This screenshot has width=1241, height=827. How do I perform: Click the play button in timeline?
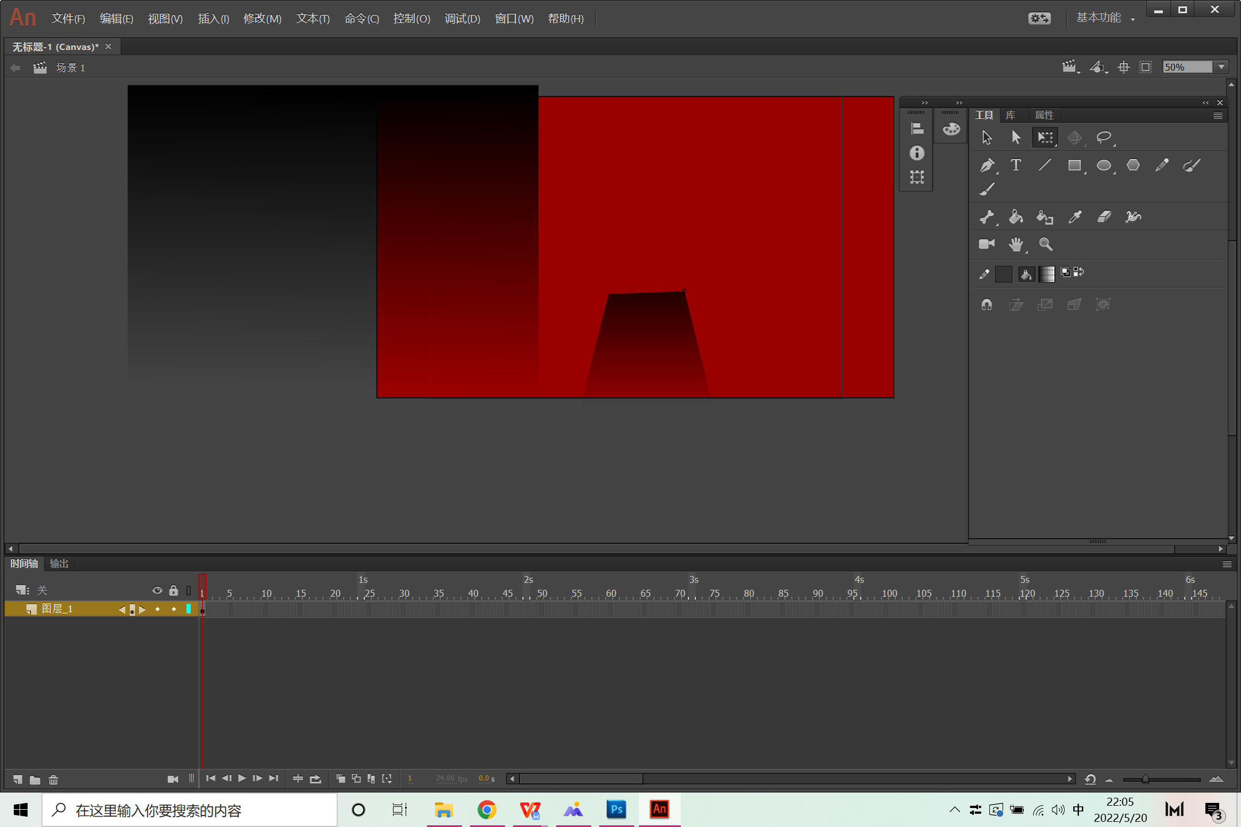pos(242,778)
